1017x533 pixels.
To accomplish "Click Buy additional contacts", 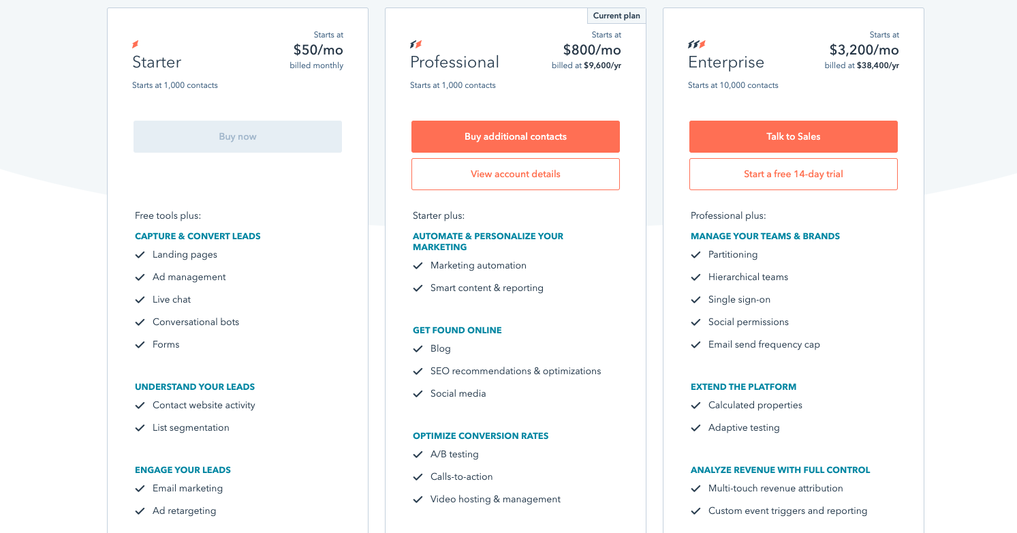I will [x=515, y=136].
